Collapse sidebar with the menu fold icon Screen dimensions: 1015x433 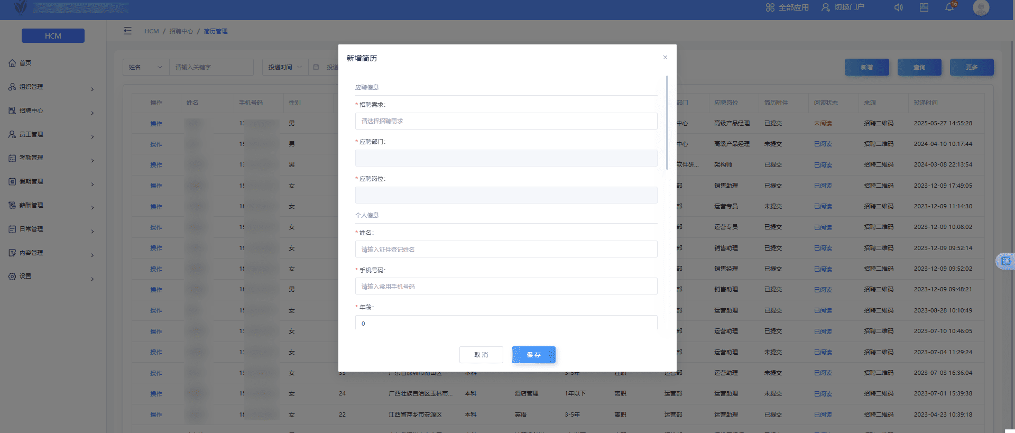click(x=127, y=31)
